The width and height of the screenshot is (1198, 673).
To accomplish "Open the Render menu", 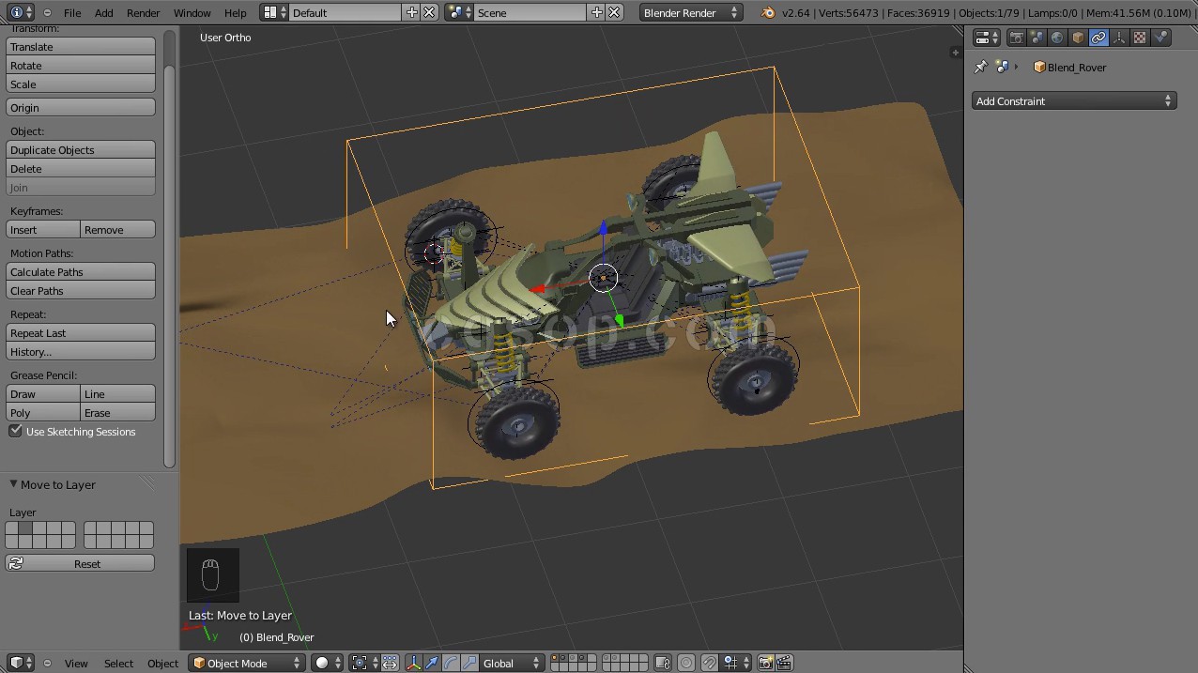I will point(143,13).
